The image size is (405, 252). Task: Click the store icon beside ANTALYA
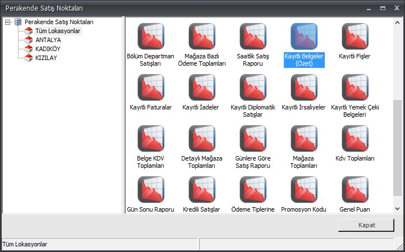(29, 40)
